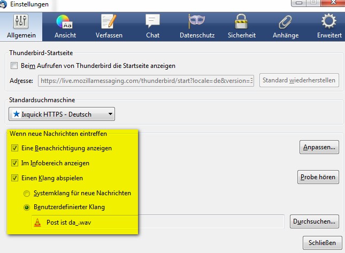345x253 pixels.
Task: Click the VLC cone icon beside the sound file
Action: point(37,223)
